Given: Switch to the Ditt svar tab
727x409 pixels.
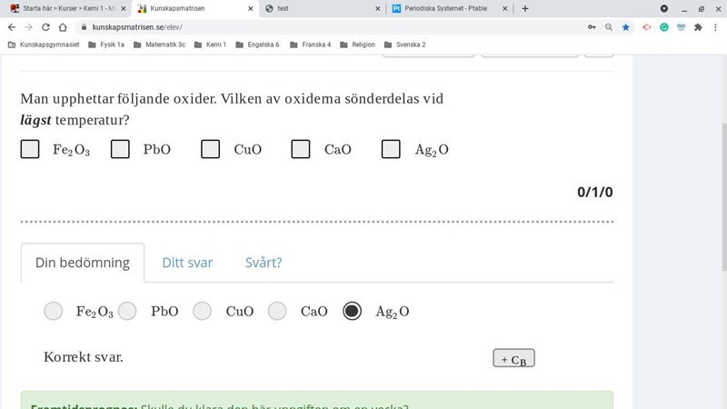Looking at the screenshot, I should click(187, 263).
